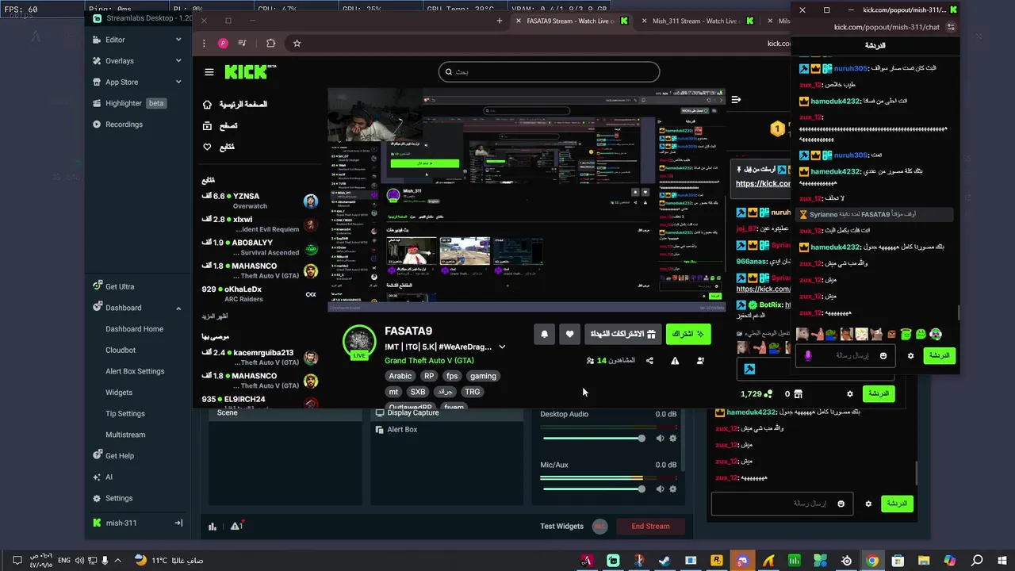Click chat settings gear in popout chat
Viewport: 1015px width, 571px height.
[x=910, y=355]
